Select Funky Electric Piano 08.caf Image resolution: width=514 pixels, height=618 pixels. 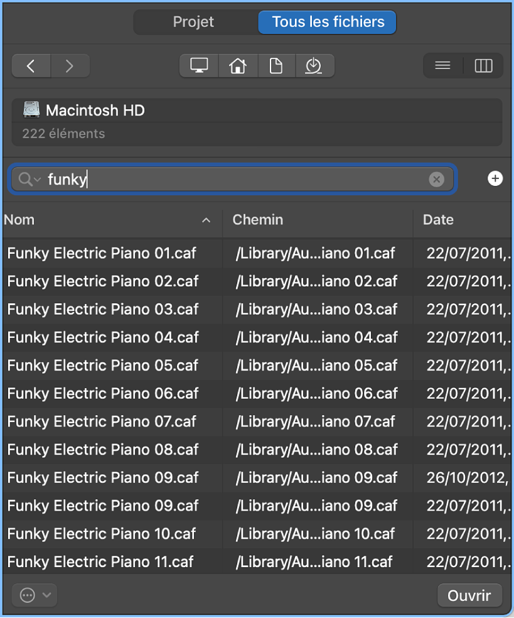(x=103, y=449)
